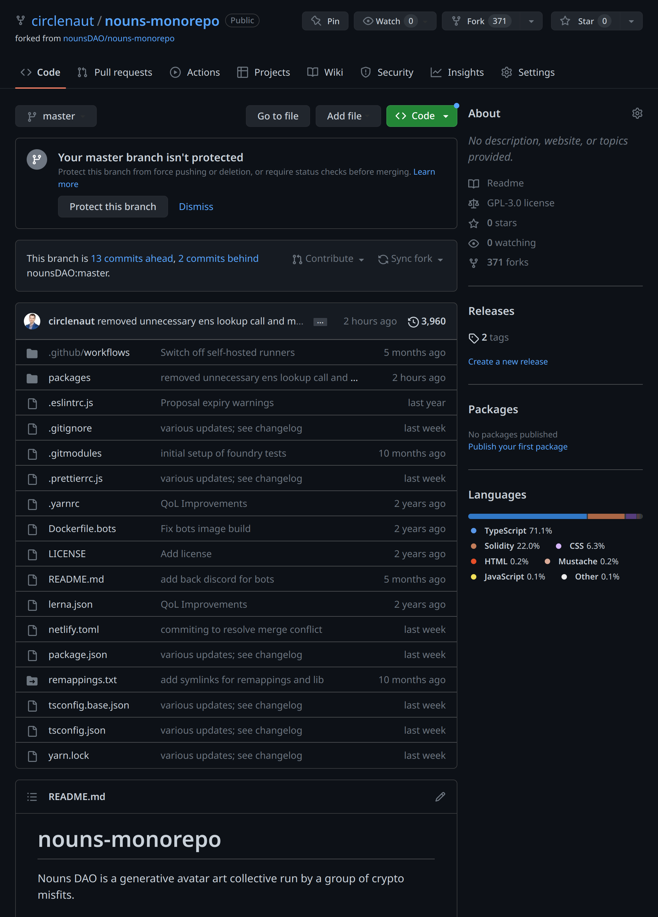Click the file icon next to package.json
Image resolution: width=658 pixels, height=917 pixels.
(x=32, y=655)
